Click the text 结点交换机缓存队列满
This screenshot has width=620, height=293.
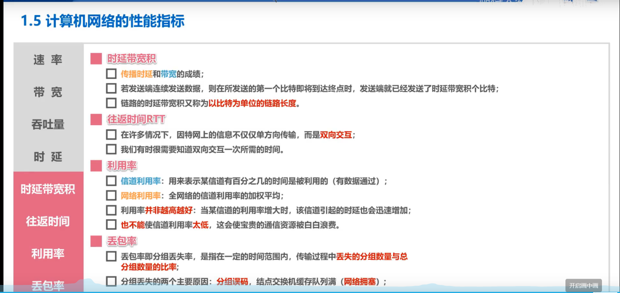click(x=296, y=282)
